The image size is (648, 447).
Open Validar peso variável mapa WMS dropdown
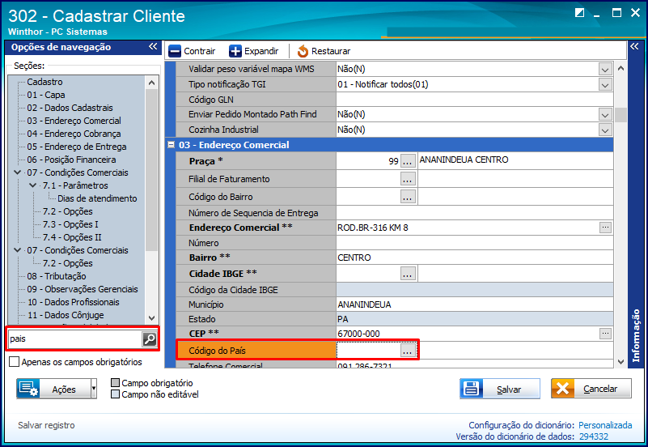point(605,69)
